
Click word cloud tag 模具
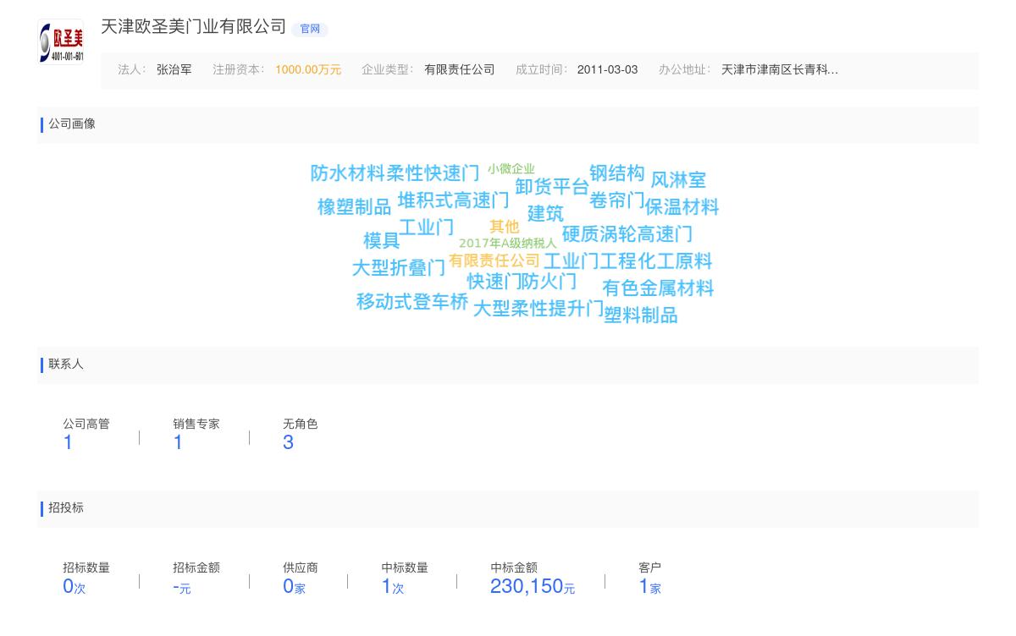pos(381,241)
